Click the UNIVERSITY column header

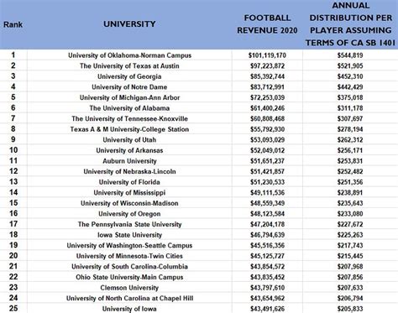pyautogui.click(x=129, y=24)
